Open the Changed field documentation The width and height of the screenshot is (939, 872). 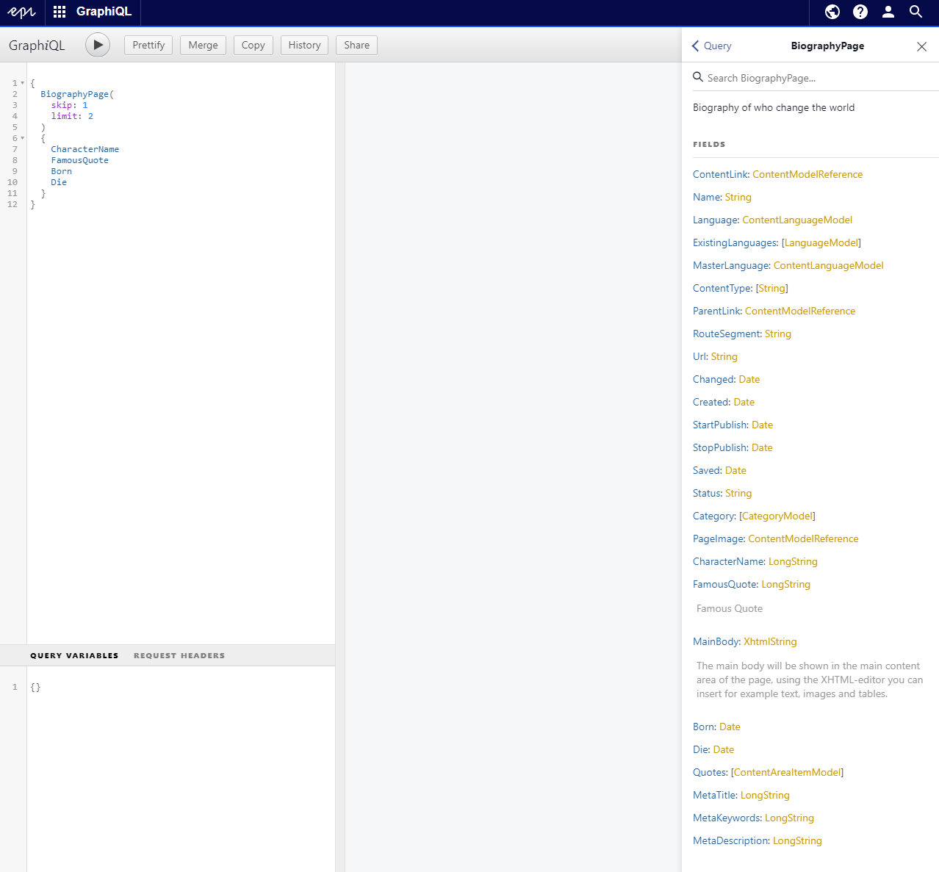click(x=713, y=379)
